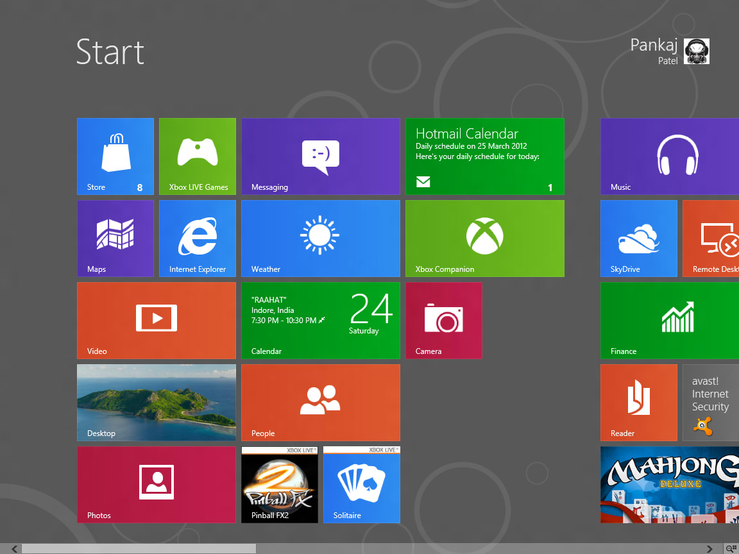Open Xbox Companion
This screenshot has height=554, width=739.
(484, 238)
